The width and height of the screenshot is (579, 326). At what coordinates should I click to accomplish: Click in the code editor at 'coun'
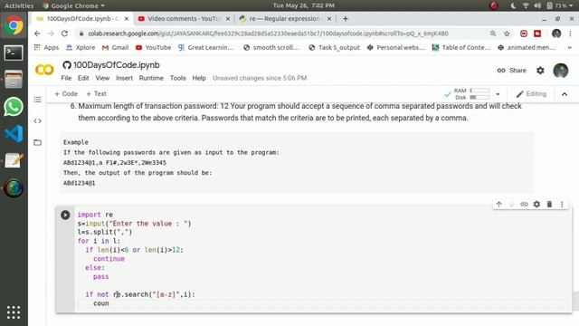(x=101, y=303)
